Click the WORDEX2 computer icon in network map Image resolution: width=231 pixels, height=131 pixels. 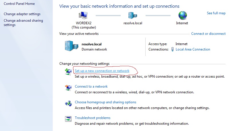click(x=84, y=15)
